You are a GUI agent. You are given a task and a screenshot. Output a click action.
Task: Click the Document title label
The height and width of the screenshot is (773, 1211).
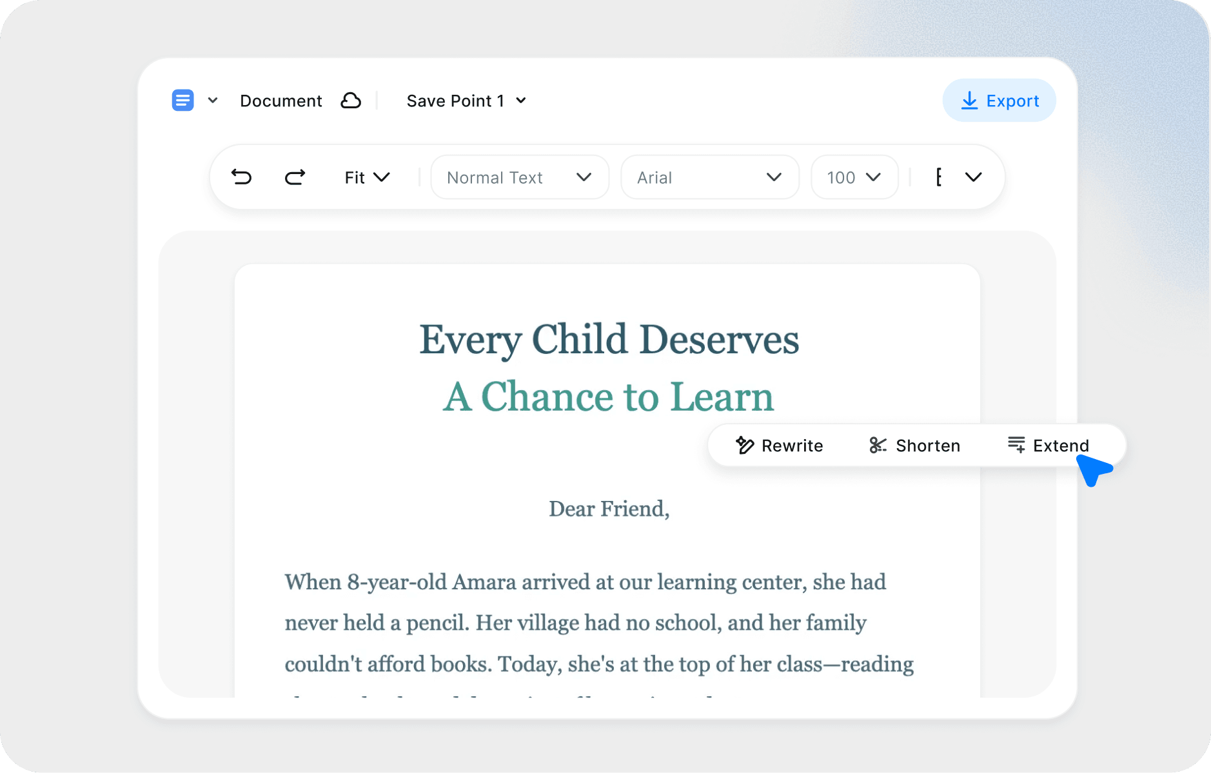pyautogui.click(x=281, y=101)
